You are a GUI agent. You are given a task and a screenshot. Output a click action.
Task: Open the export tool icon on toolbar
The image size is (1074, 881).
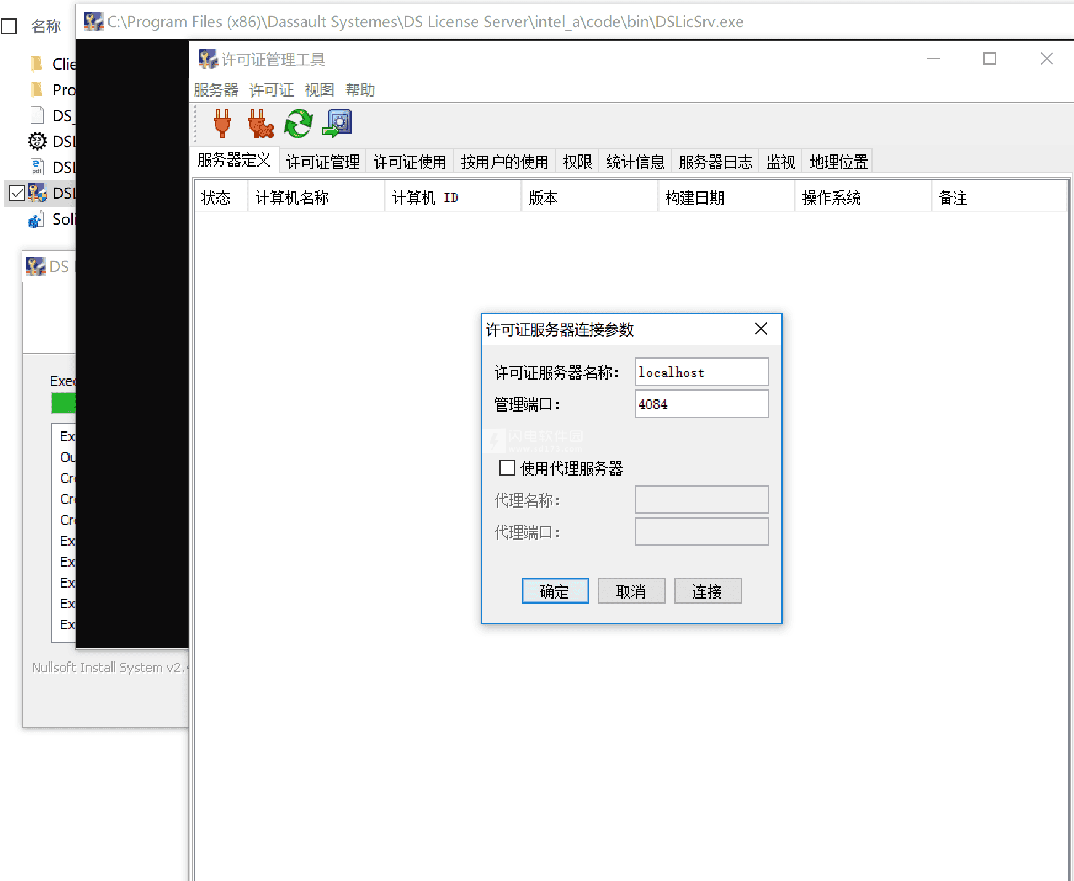336,123
